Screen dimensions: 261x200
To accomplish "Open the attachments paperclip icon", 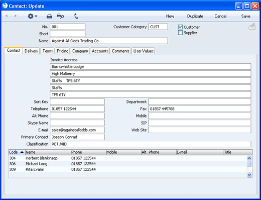I will (x=252, y=27).
